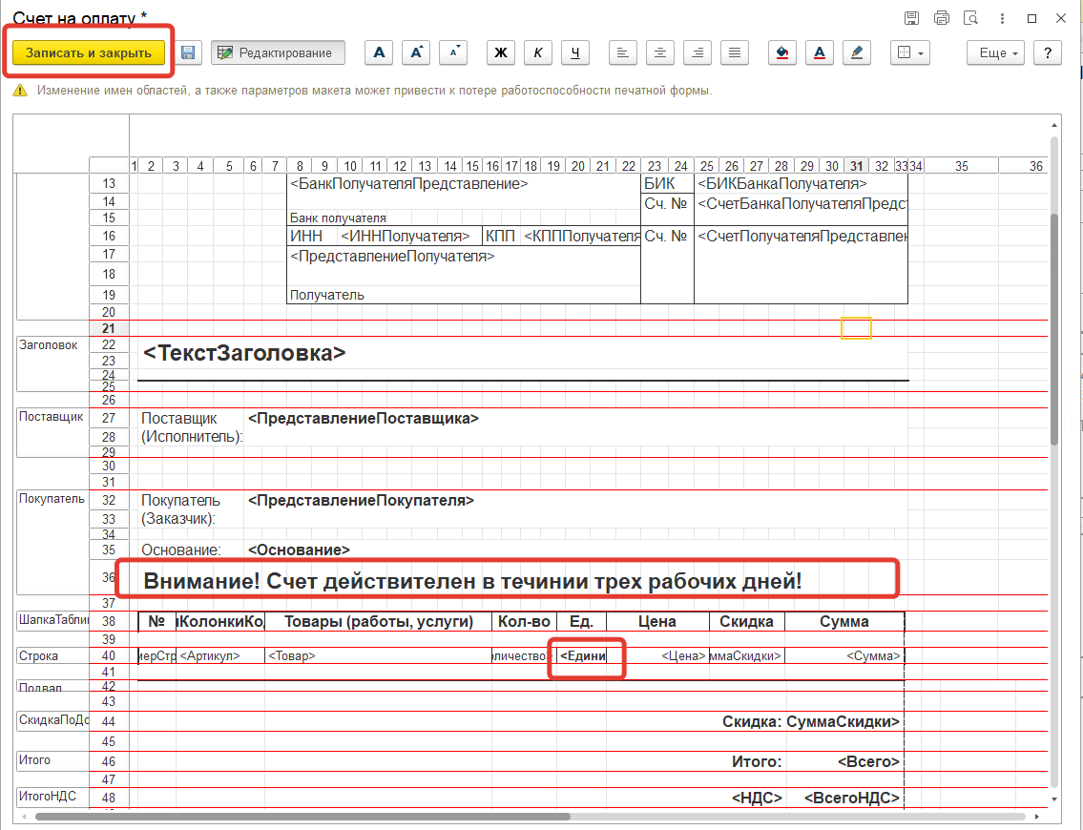The width and height of the screenshot is (1083, 830).
Task: Select column header 10
Action: click(x=350, y=166)
